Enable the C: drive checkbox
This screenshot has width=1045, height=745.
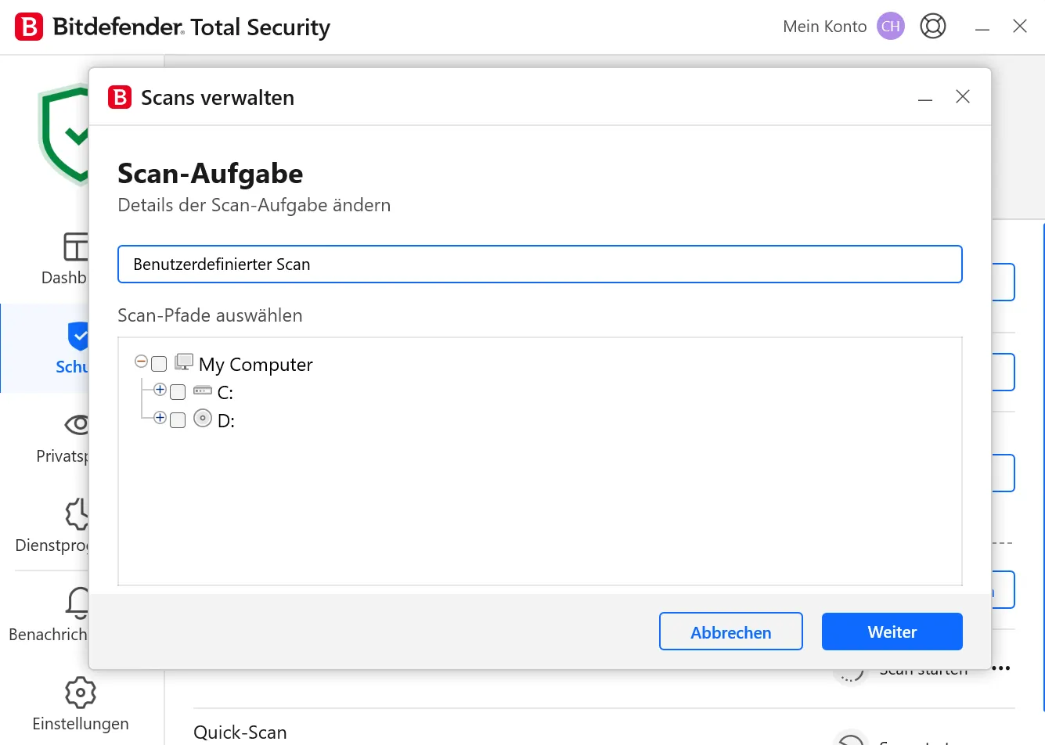click(178, 392)
